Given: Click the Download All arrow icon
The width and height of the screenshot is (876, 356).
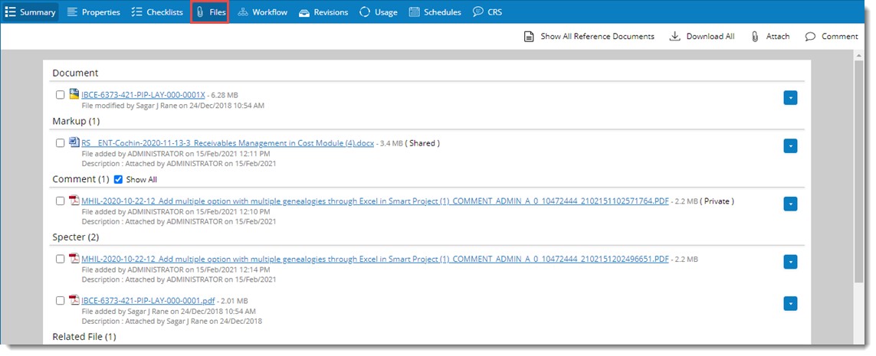Looking at the screenshot, I should 675,37.
